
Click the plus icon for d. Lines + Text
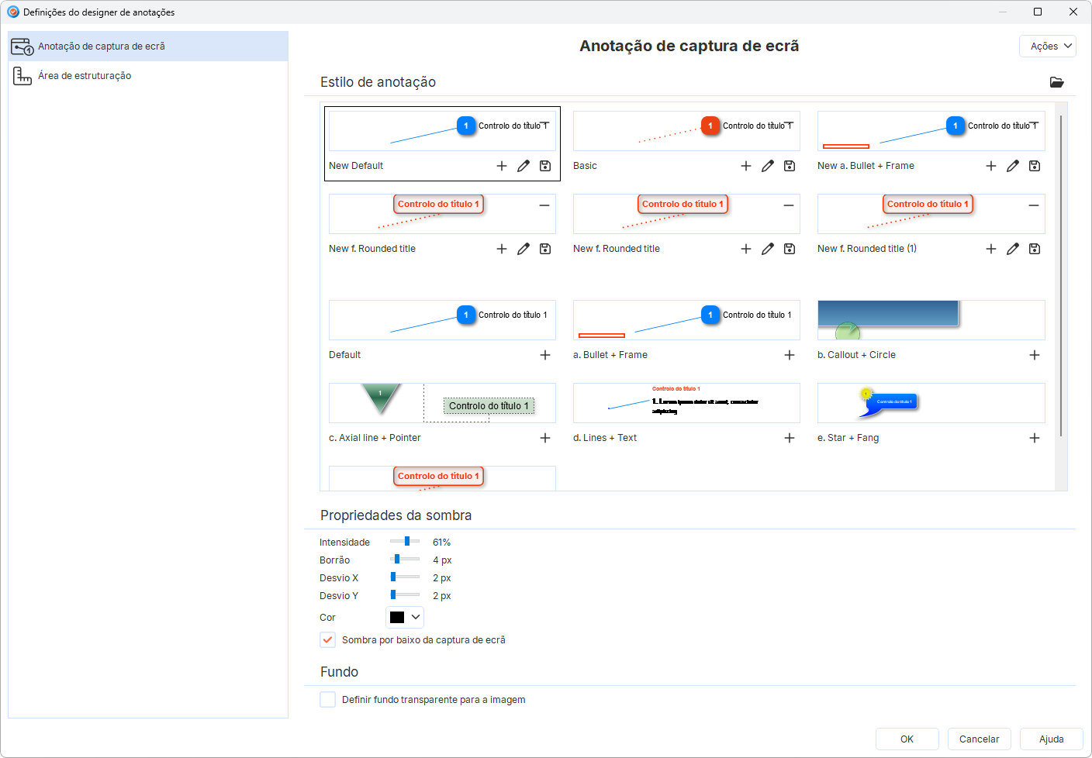coord(790,438)
